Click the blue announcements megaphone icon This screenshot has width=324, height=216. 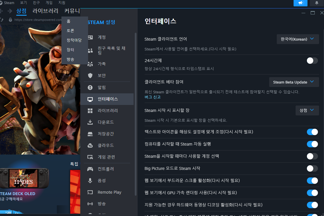[301, 3]
